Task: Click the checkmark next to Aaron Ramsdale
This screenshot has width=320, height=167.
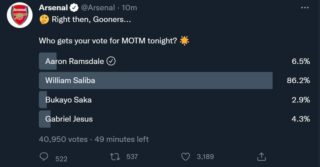Action: point(111,61)
